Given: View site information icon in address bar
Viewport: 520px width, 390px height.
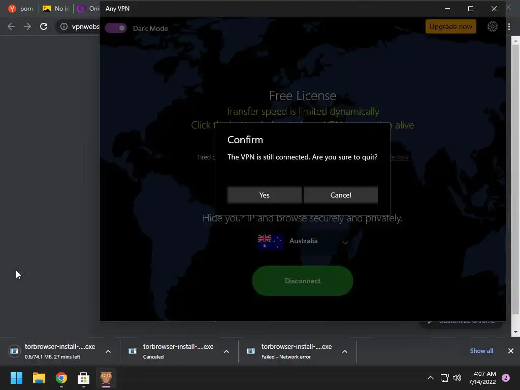Looking at the screenshot, I should pyautogui.click(x=64, y=26).
